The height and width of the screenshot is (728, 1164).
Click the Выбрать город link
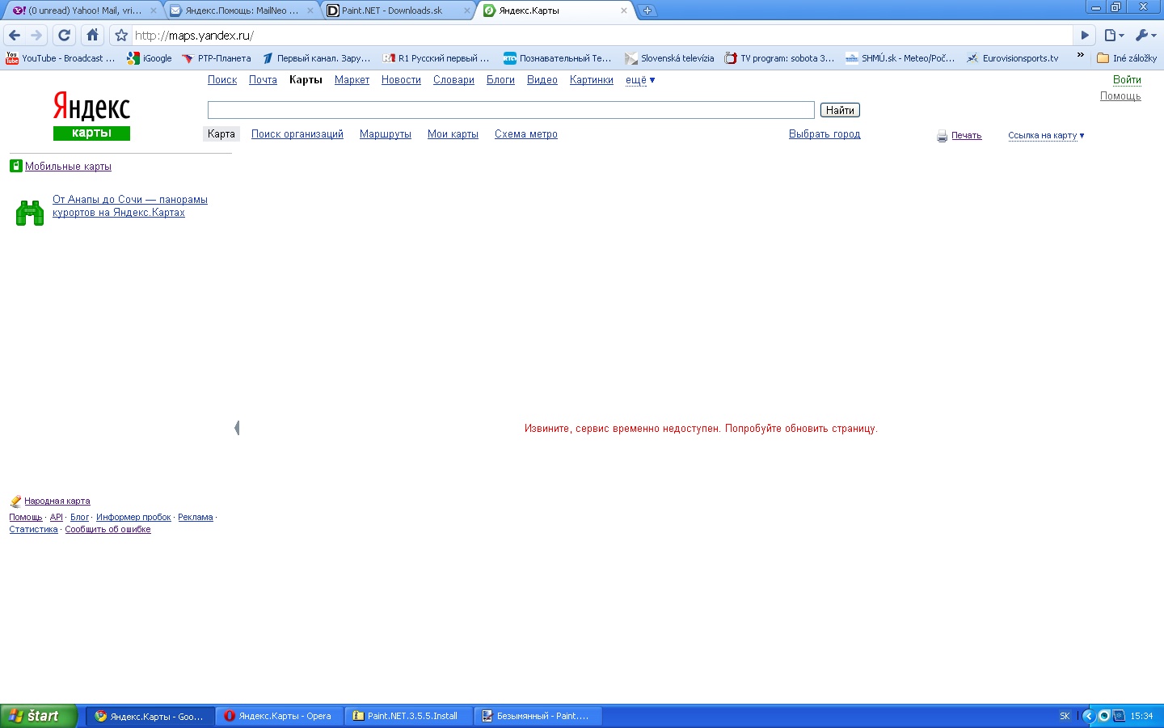824,134
